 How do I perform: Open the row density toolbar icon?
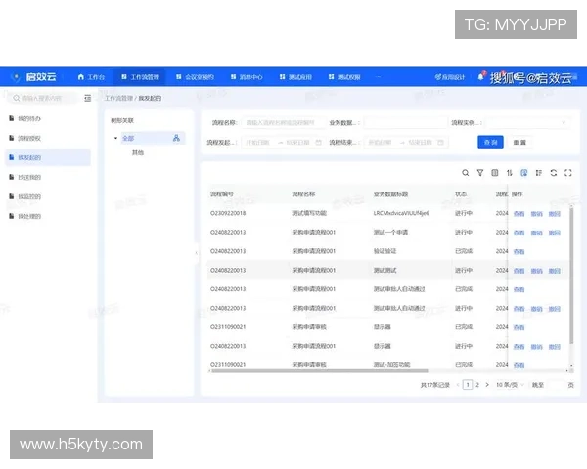coord(539,173)
